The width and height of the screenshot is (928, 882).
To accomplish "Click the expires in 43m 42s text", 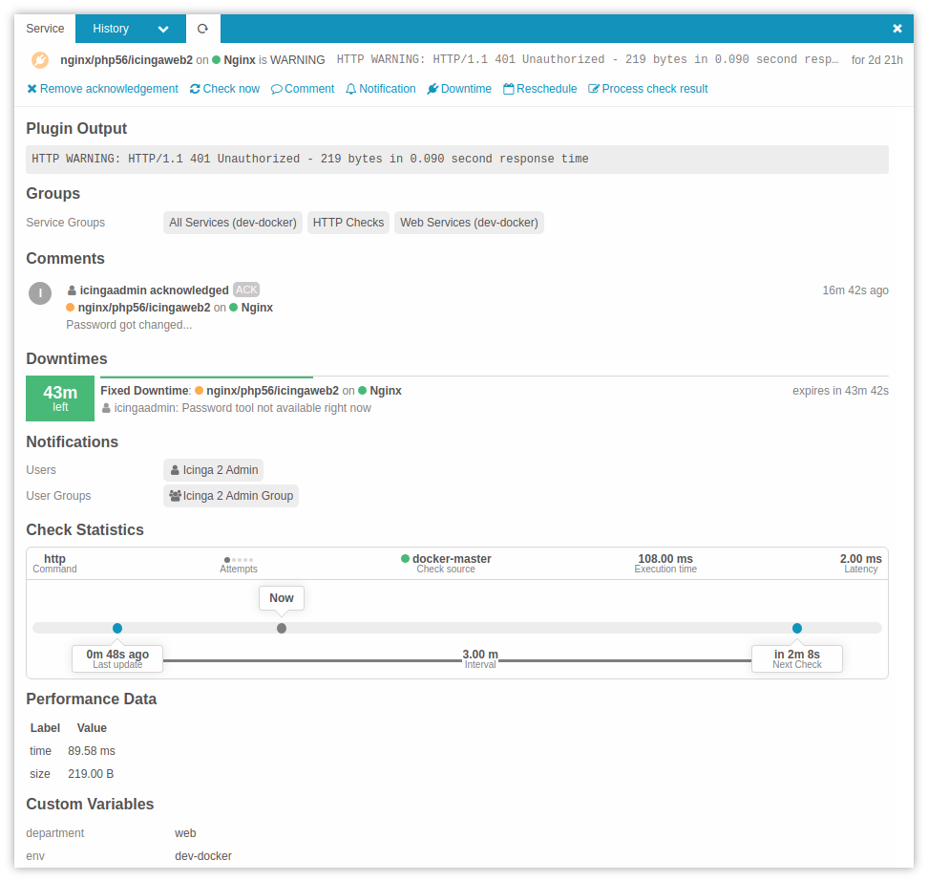I will tap(840, 391).
